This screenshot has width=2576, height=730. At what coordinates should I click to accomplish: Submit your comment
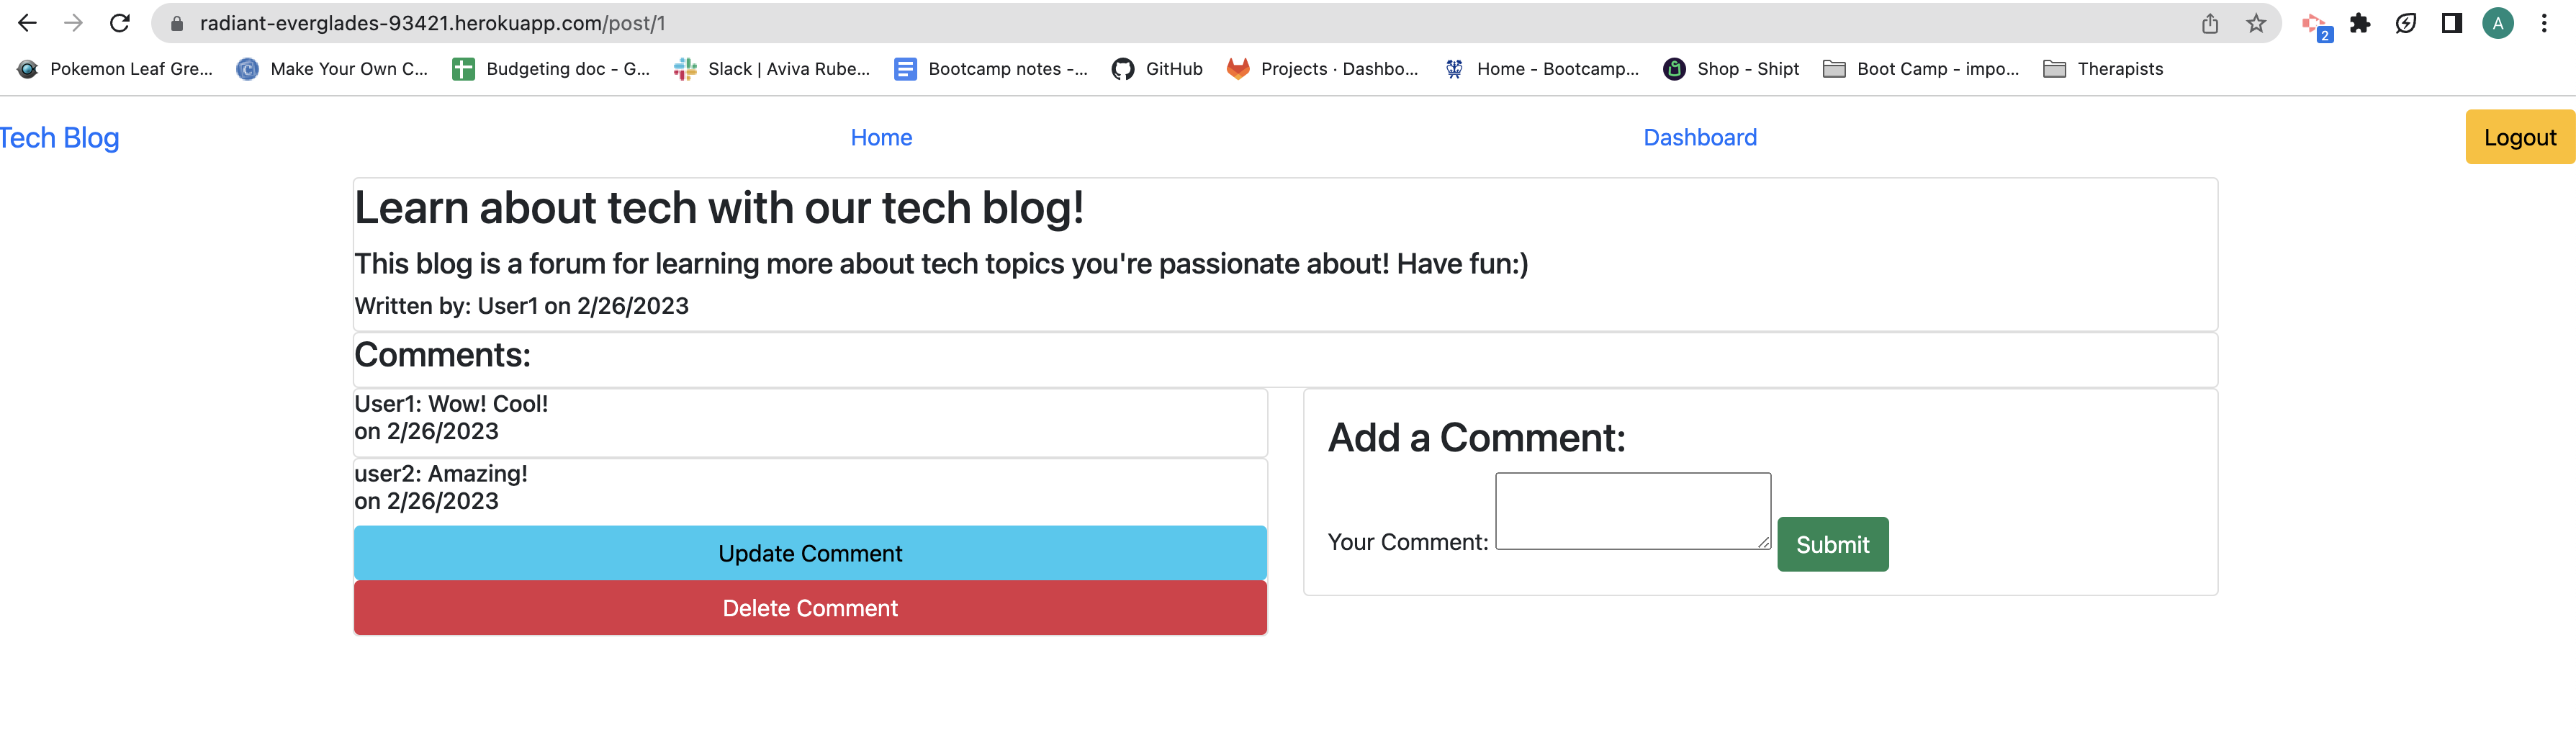click(1832, 544)
